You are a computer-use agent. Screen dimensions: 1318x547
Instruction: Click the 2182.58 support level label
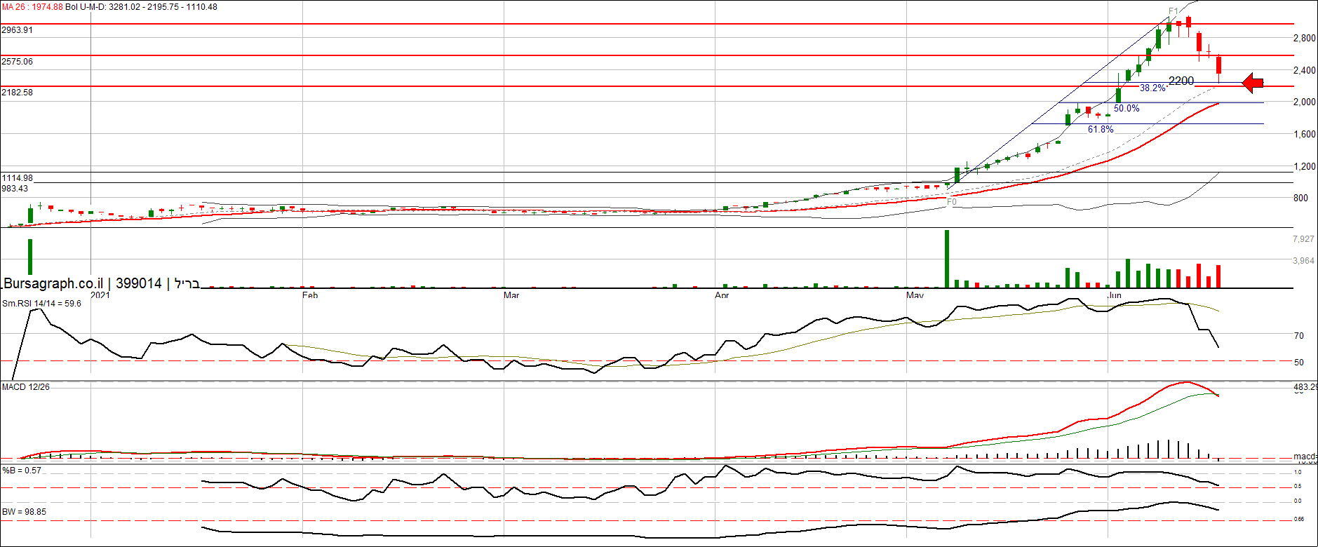tap(18, 93)
